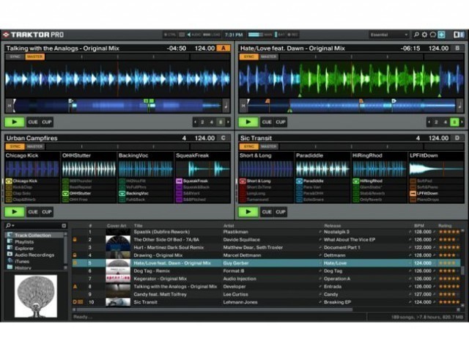
Task: Click the iTunes icon in browser tree
Action: [10, 261]
